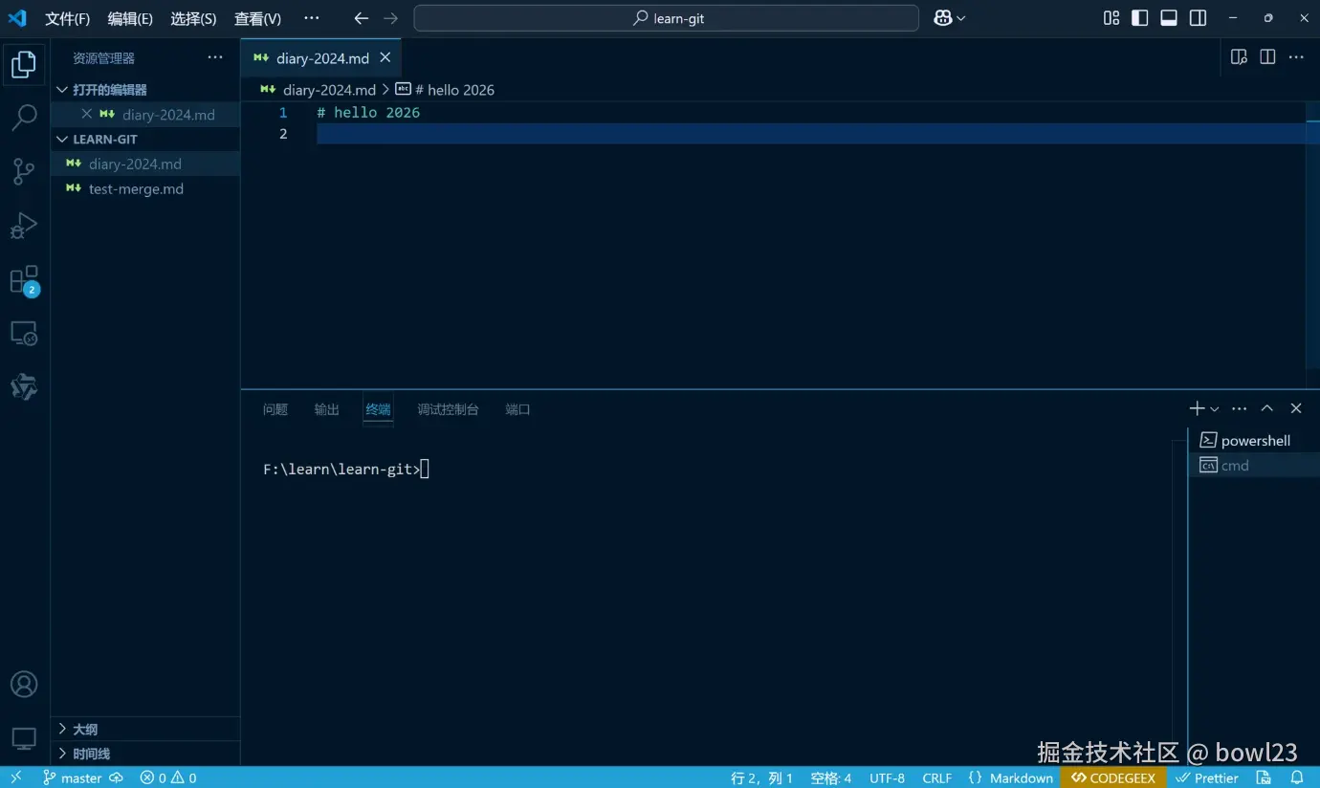Open the Explorer views and more actions ellipsis

(x=215, y=57)
